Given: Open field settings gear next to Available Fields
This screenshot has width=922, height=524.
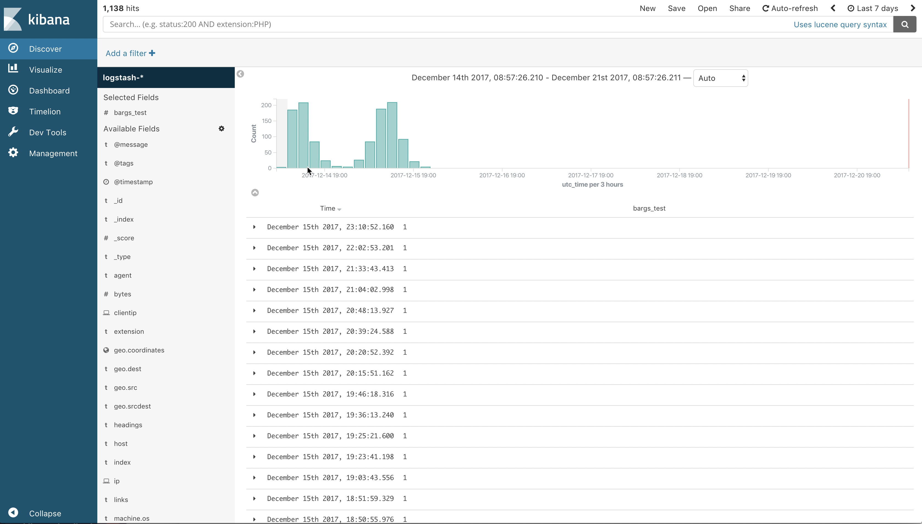Looking at the screenshot, I should coord(222,128).
